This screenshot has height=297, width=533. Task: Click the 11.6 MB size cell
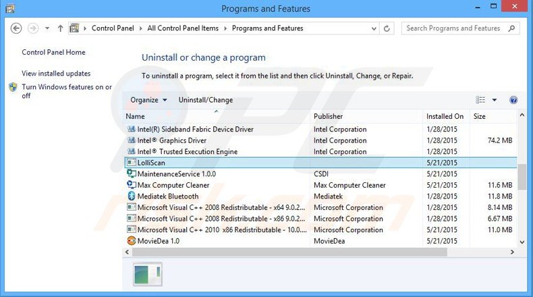[500, 185]
